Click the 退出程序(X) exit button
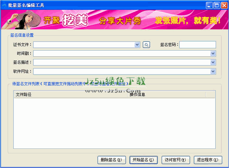This screenshot has width=229, height=168. 208,160
